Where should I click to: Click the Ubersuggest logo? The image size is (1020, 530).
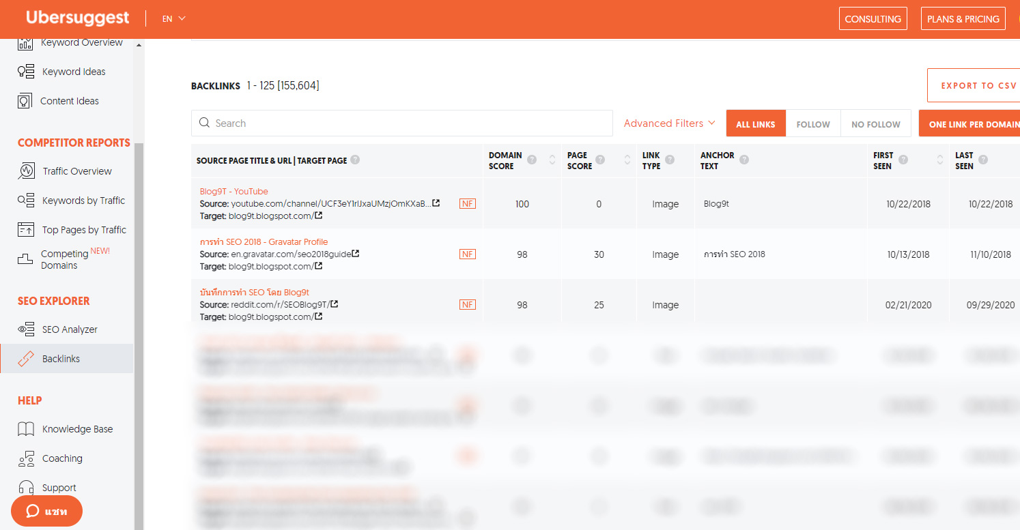point(77,18)
